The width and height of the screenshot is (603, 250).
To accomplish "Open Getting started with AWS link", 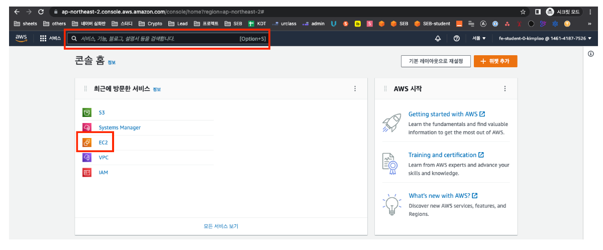I will tap(446, 114).
